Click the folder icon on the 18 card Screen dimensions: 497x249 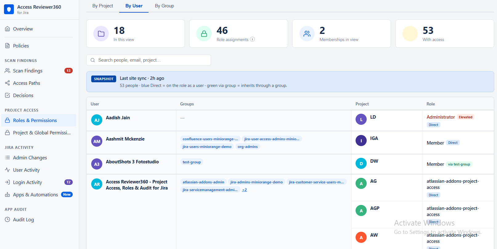[x=101, y=34]
